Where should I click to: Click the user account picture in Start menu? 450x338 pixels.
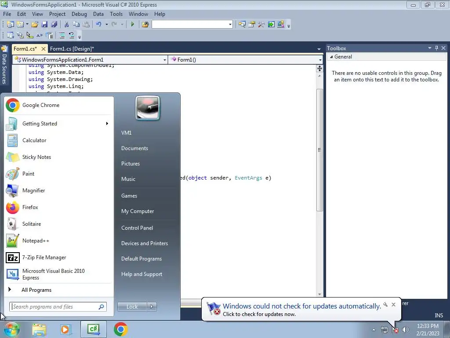point(148,108)
